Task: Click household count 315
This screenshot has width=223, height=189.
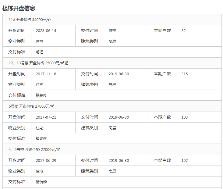Action: tap(184, 74)
